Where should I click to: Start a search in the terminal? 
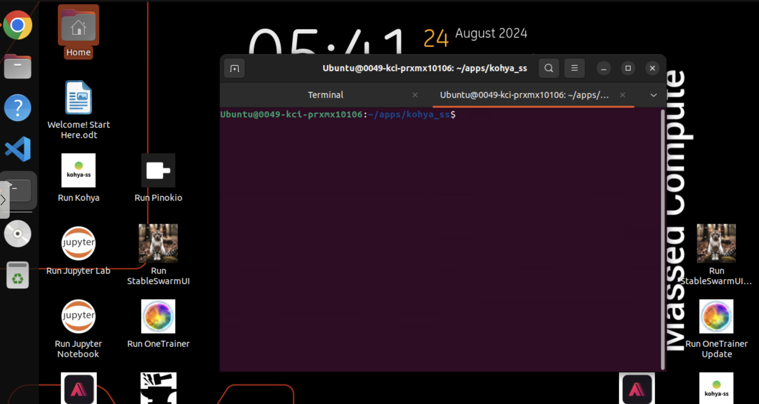pyautogui.click(x=548, y=68)
